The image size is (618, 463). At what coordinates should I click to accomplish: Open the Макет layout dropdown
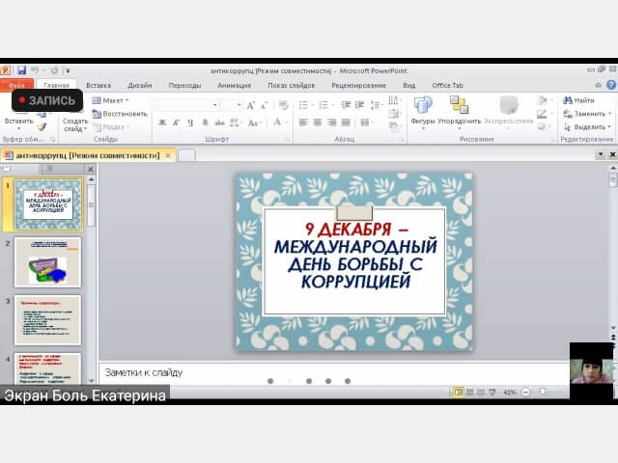[110, 100]
